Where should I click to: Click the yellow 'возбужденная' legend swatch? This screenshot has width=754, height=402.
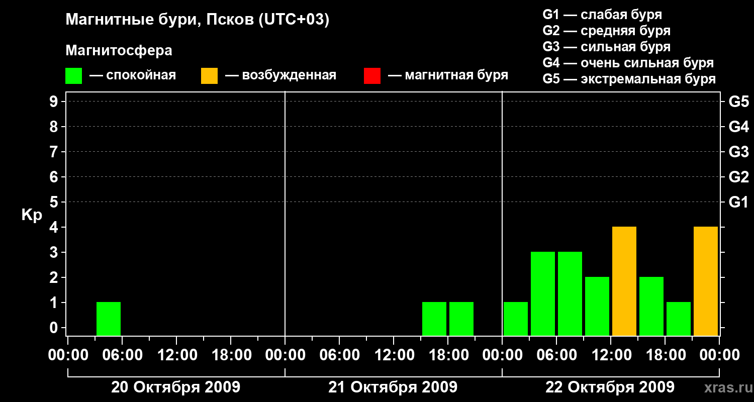(x=209, y=76)
